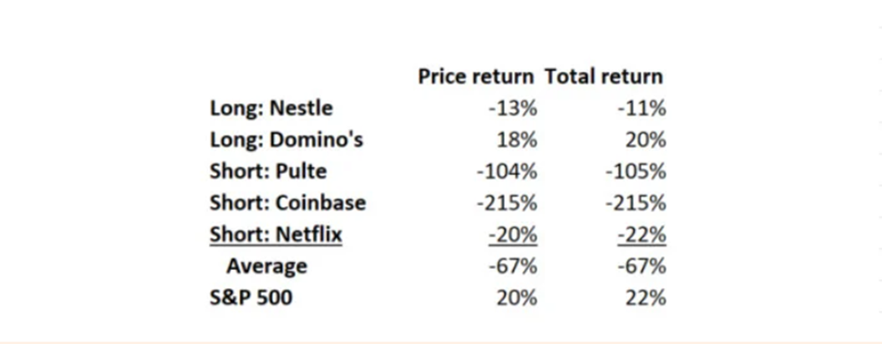
Task: Click the Long: Nestle row label
Action: coord(271,107)
